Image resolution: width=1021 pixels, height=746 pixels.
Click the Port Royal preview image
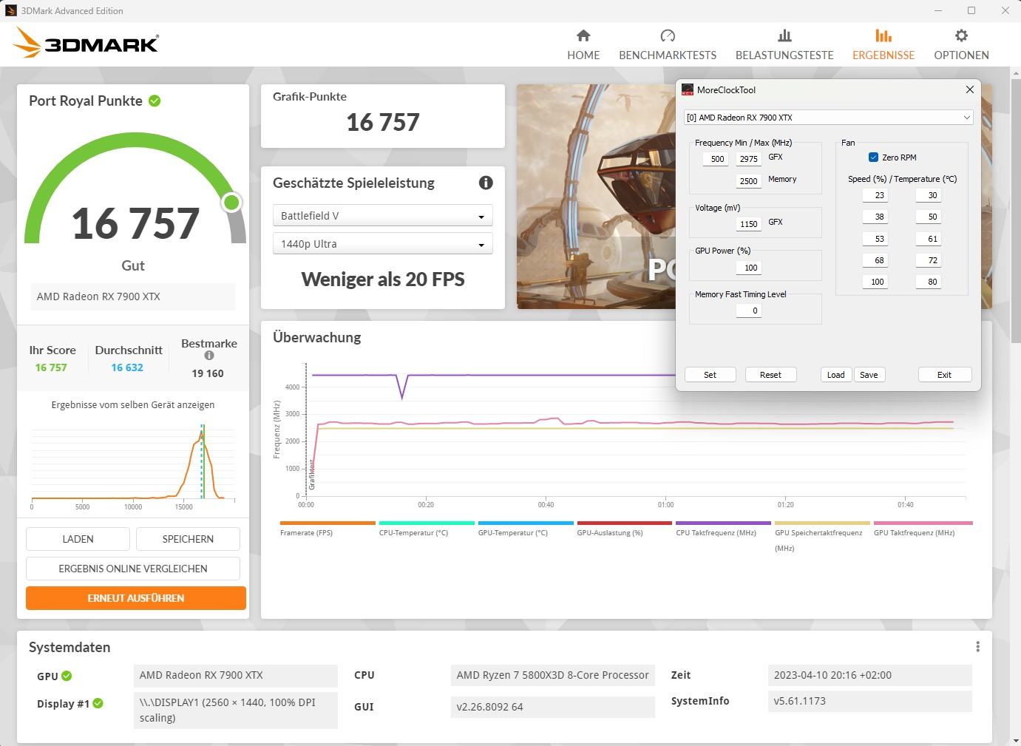point(597,196)
